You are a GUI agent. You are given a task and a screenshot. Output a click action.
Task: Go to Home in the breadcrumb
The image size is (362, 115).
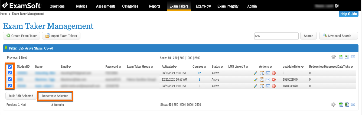tap(4, 14)
